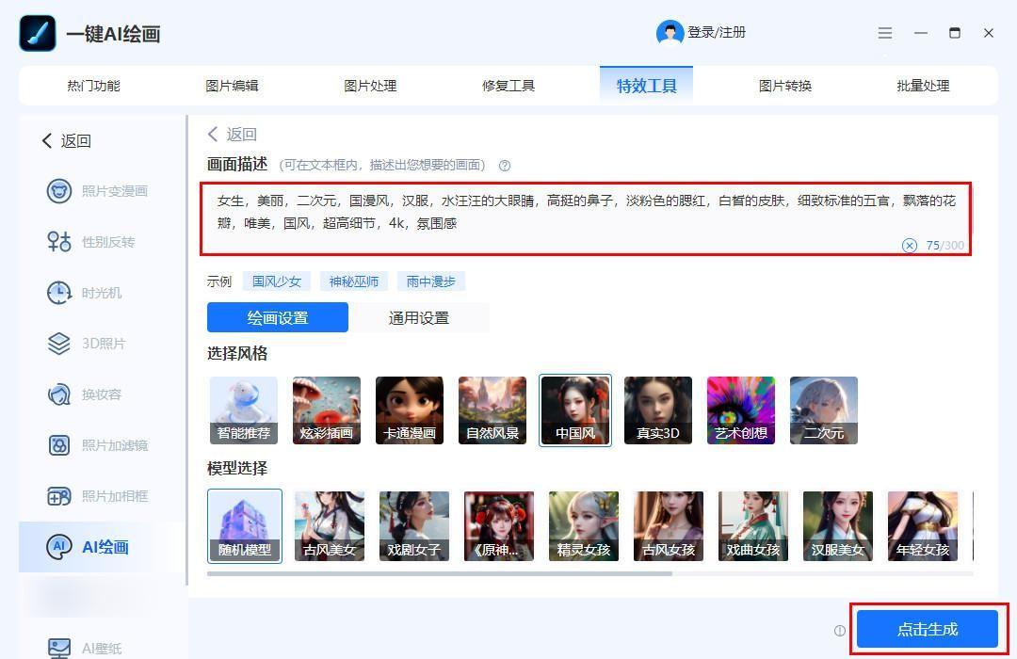Click the help question mark icon

[x=505, y=166]
